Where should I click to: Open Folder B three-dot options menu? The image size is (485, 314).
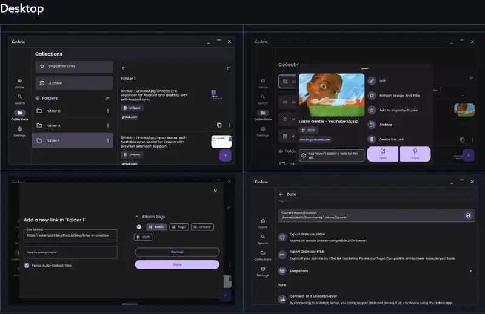click(108, 111)
